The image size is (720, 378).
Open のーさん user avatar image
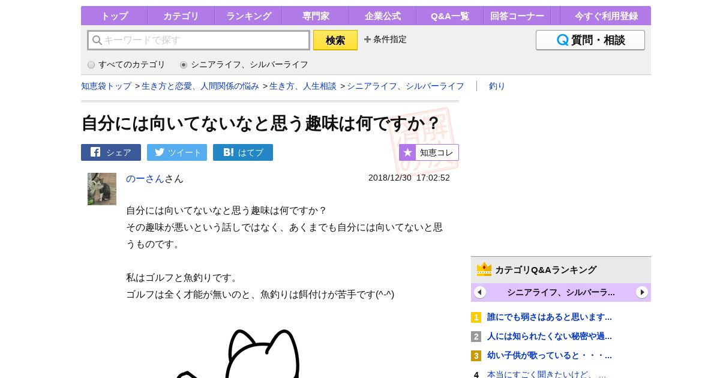click(x=102, y=189)
